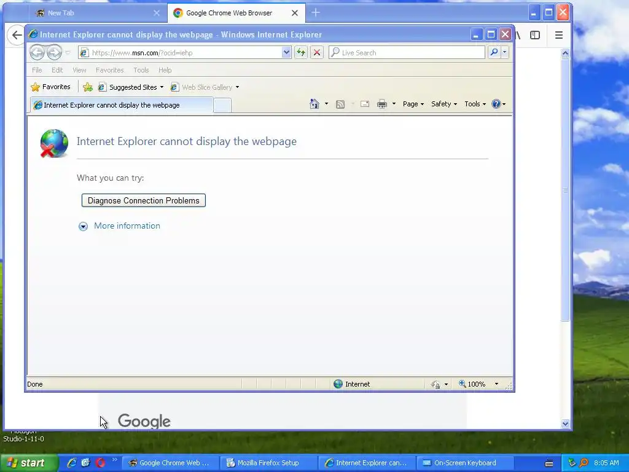Click the 100% zoom level button
The image size is (629, 472).
pyautogui.click(x=472, y=384)
